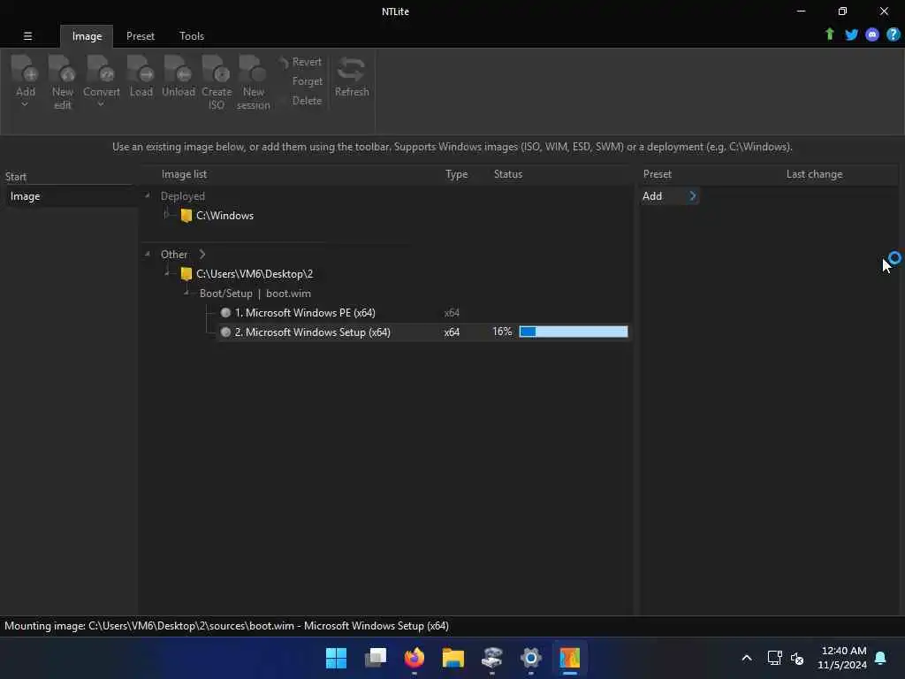Collapse the Other group
This screenshot has height=679, width=905.
coord(148,254)
